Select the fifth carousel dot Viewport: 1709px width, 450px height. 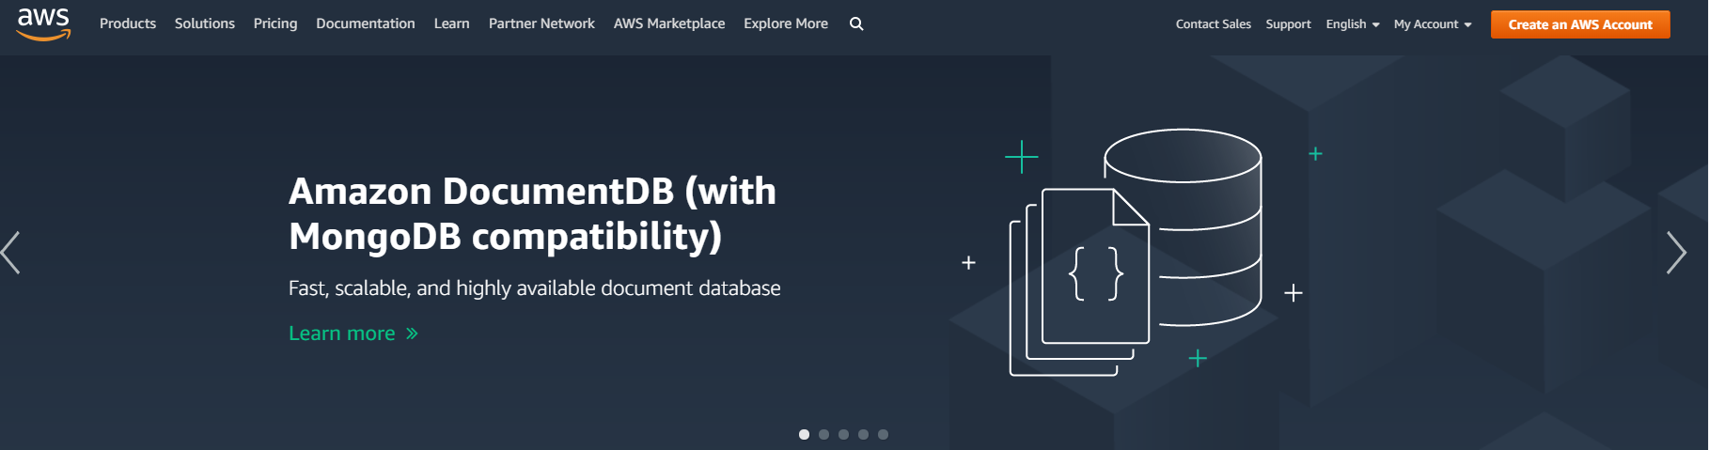pyautogui.click(x=883, y=434)
